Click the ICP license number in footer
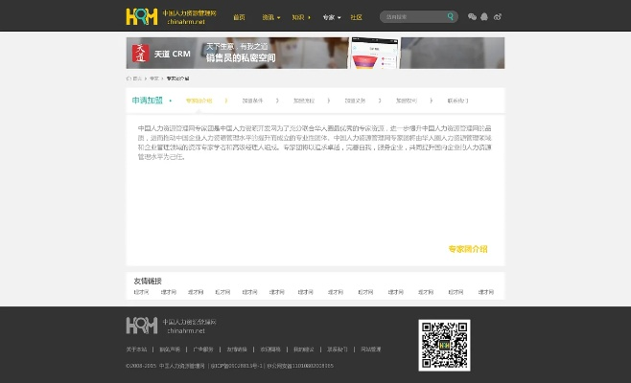The height and width of the screenshot is (383, 631). pos(237,366)
